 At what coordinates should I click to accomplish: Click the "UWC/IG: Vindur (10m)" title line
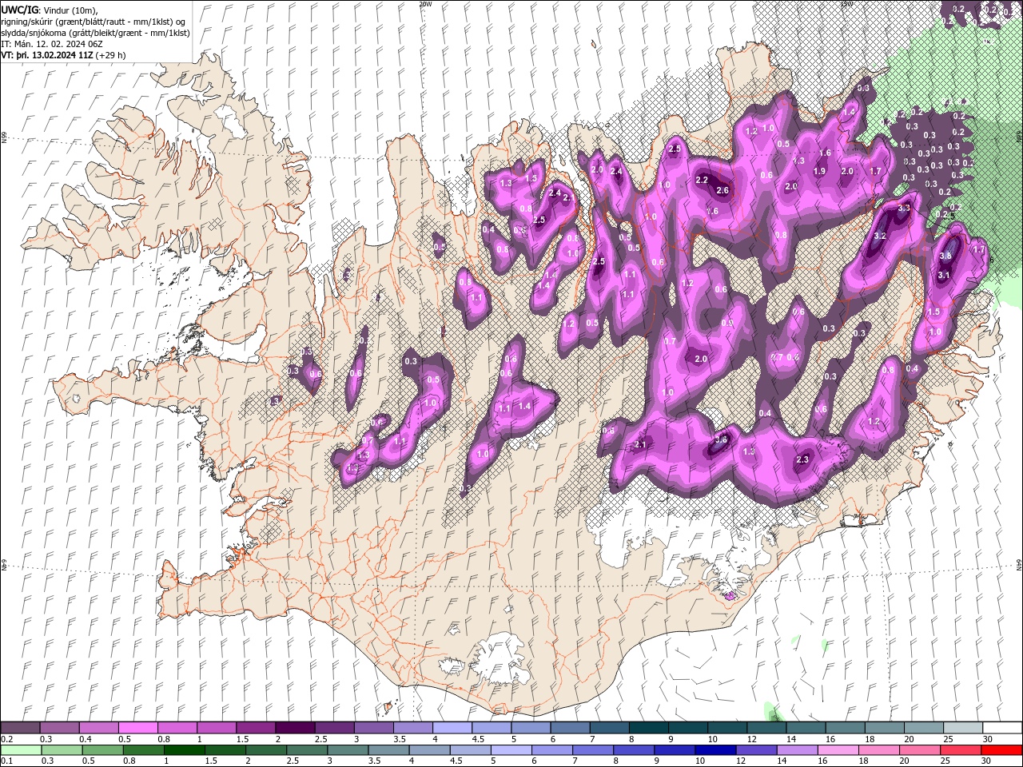click(x=50, y=10)
